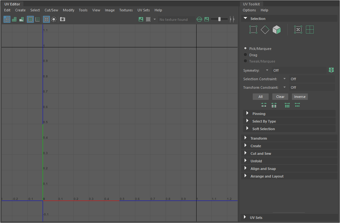
Task: Open the Cut/Sew menu
Action: pos(51,10)
